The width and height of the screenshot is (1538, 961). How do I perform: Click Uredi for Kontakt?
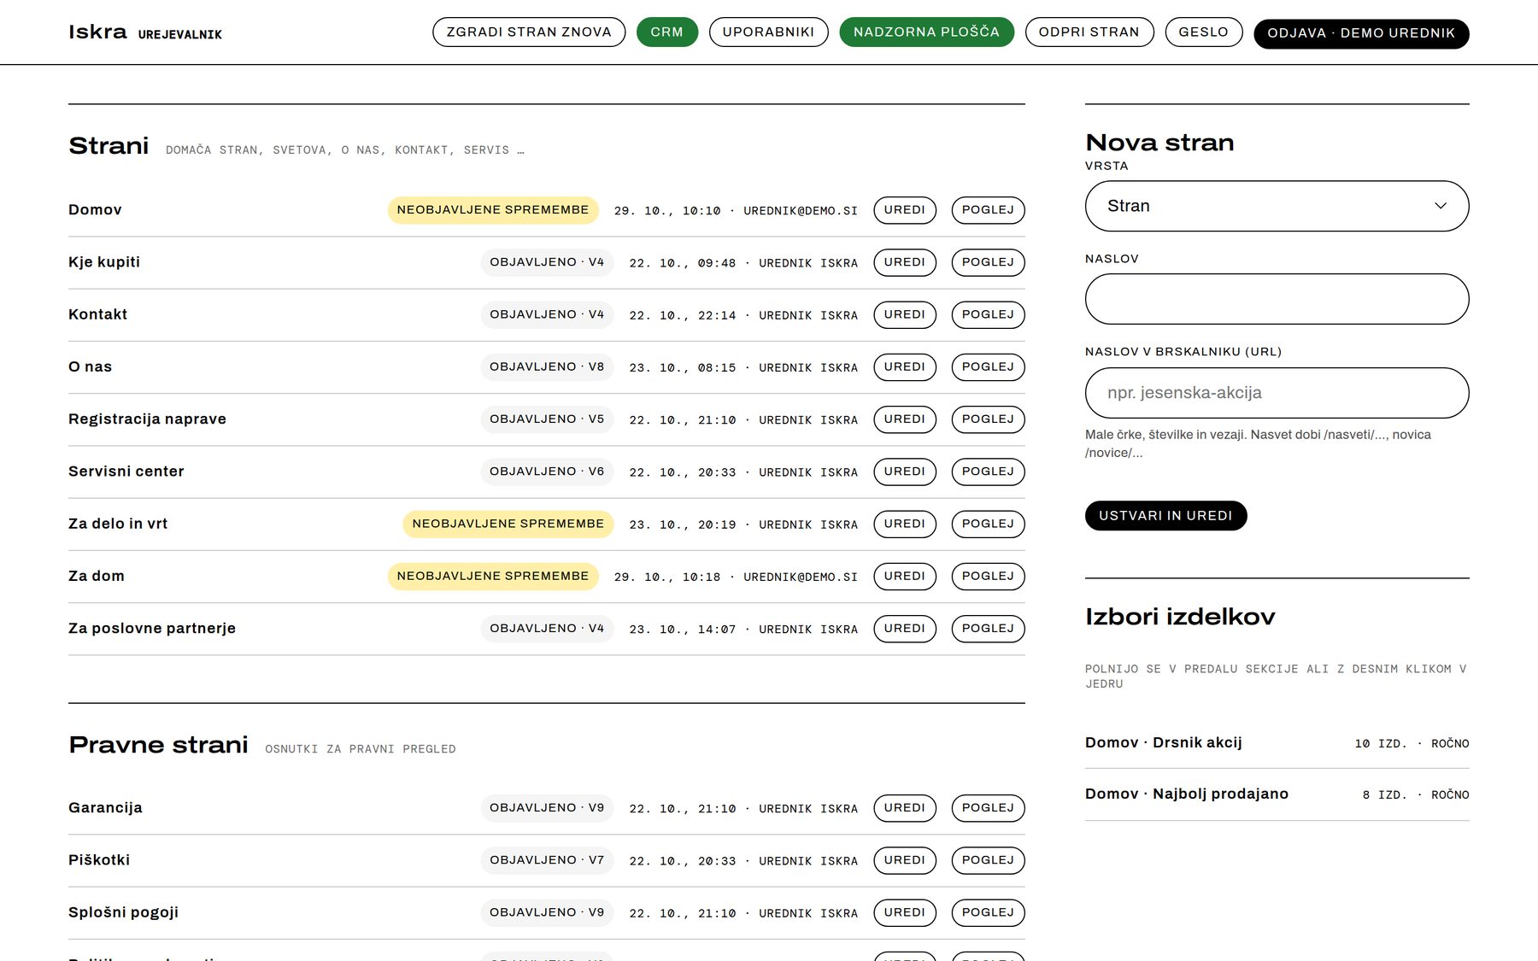click(x=905, y=314)
